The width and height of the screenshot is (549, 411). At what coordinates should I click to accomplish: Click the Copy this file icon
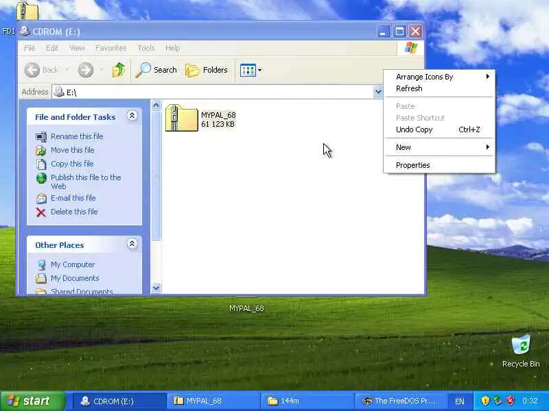click(x=41, y=164)
